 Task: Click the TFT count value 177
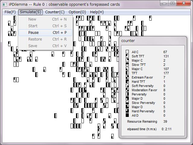tap(166, 73)
